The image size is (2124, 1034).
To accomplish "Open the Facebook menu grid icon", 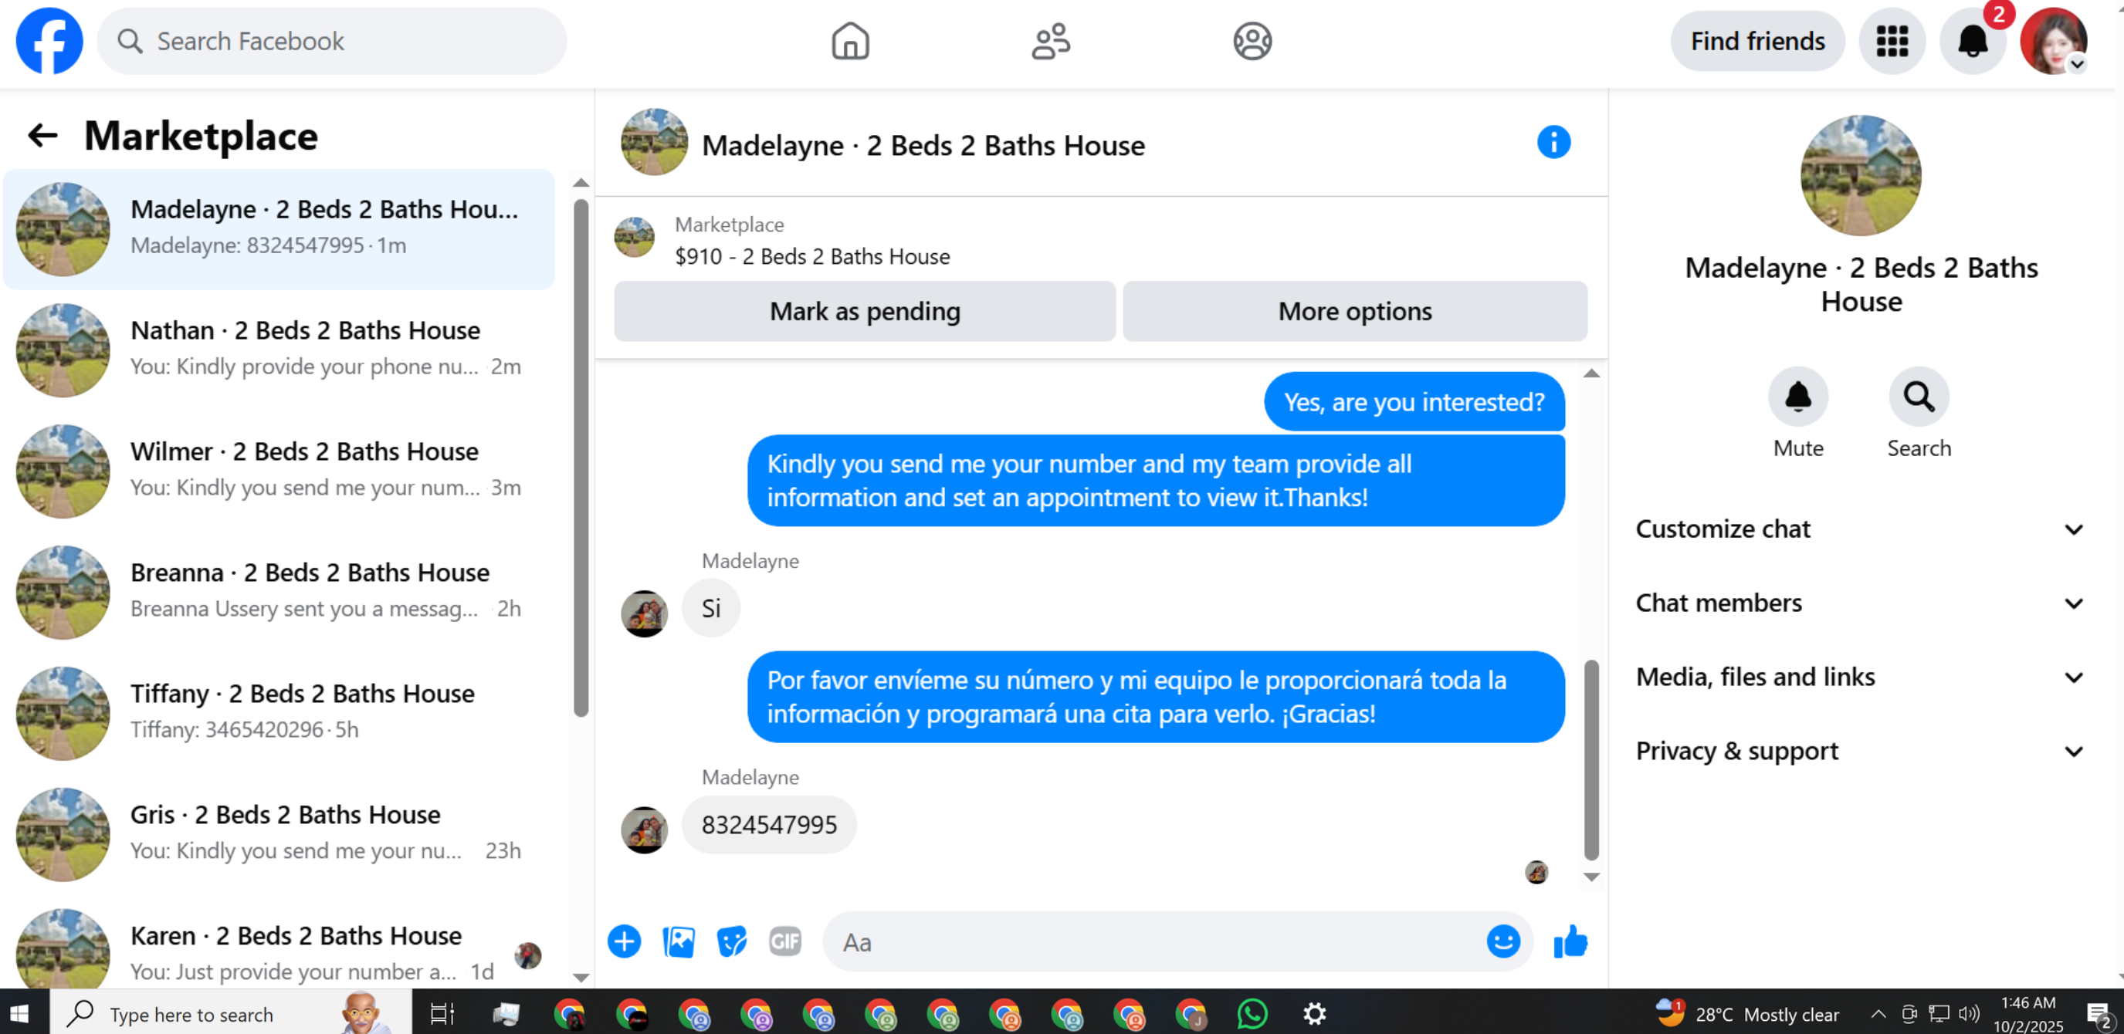I will (x=1892, y=40).
